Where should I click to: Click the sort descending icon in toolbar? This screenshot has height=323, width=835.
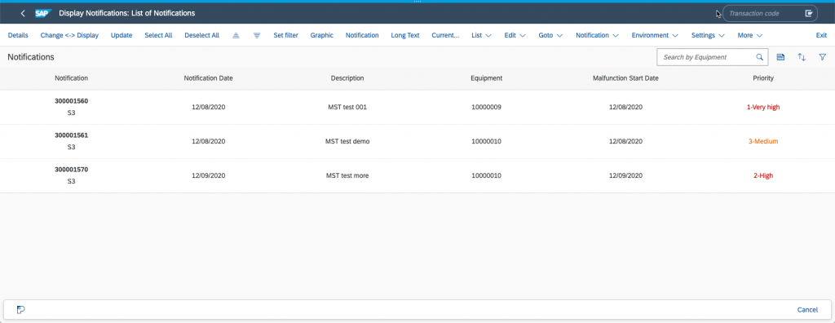click(257, 35)
